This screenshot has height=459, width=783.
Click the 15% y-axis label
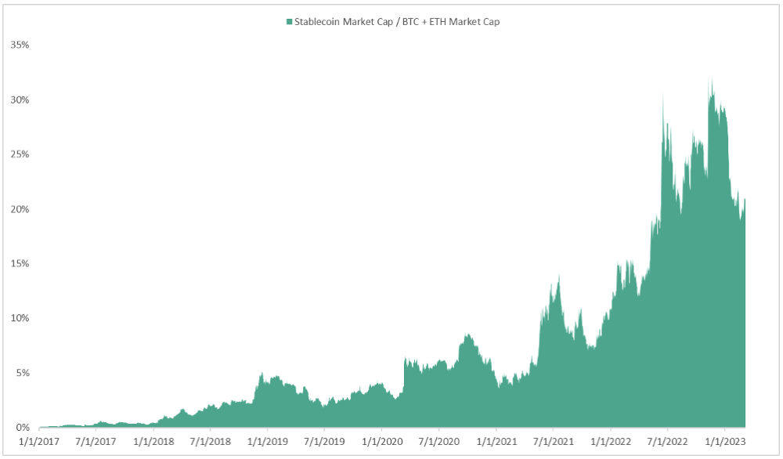click(x=20, y=263)
